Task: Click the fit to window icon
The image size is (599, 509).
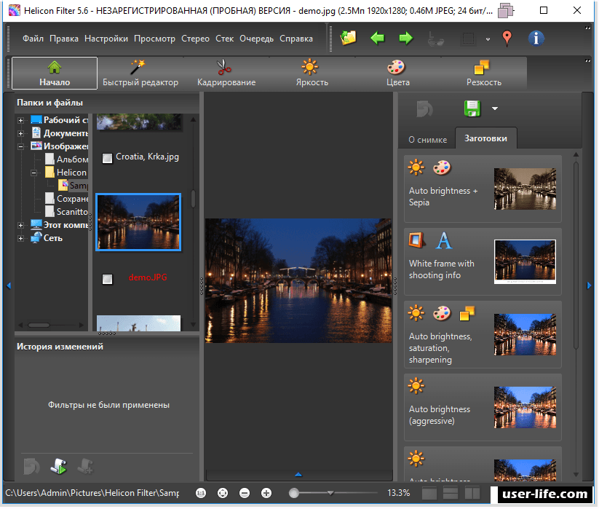Action: point(223,493)
